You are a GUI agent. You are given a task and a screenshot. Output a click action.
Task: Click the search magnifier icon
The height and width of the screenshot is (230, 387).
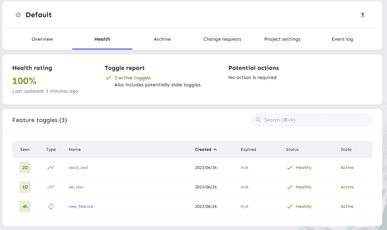point(258,120)
